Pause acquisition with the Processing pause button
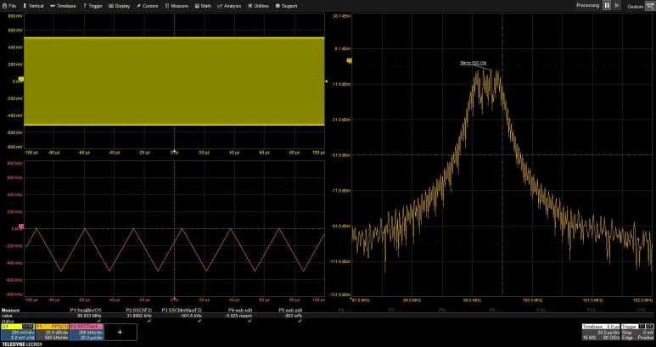Screen dimensions: 656x347 coord(607,5)
